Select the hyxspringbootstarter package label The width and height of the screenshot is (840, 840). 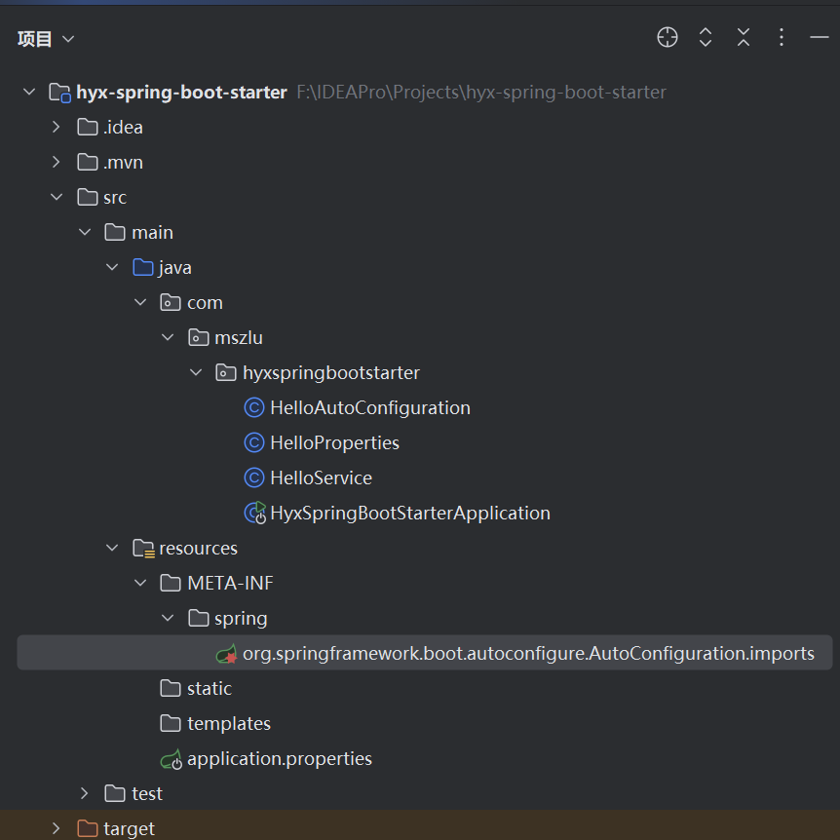[x=331, y=373]
